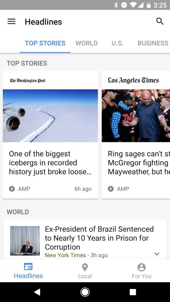Switch to the Business tab
170x302 pixels.
point(153,43)
